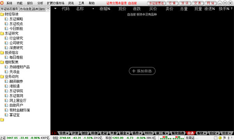The width and height of the screenshot is (234, 140).
Task: Open the 东证视点 page icon
Action: (6, 24)
